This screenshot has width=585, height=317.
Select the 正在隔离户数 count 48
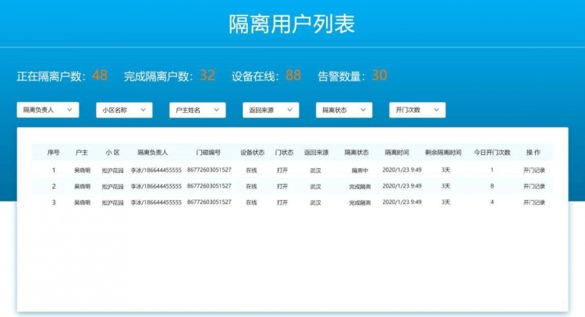tap(100, 76)
